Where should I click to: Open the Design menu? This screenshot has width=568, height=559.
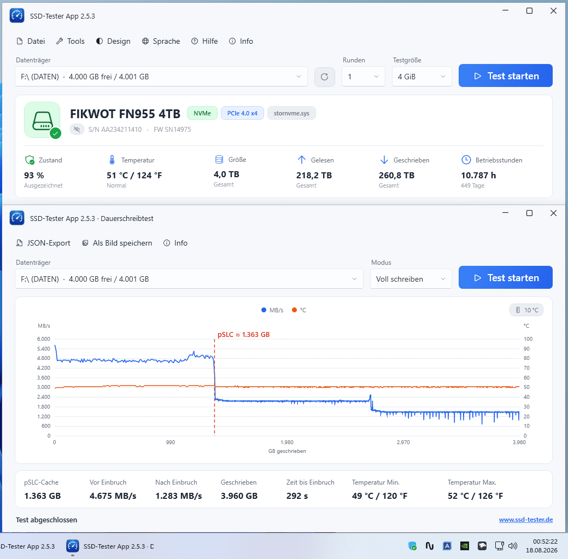point(113,42)
